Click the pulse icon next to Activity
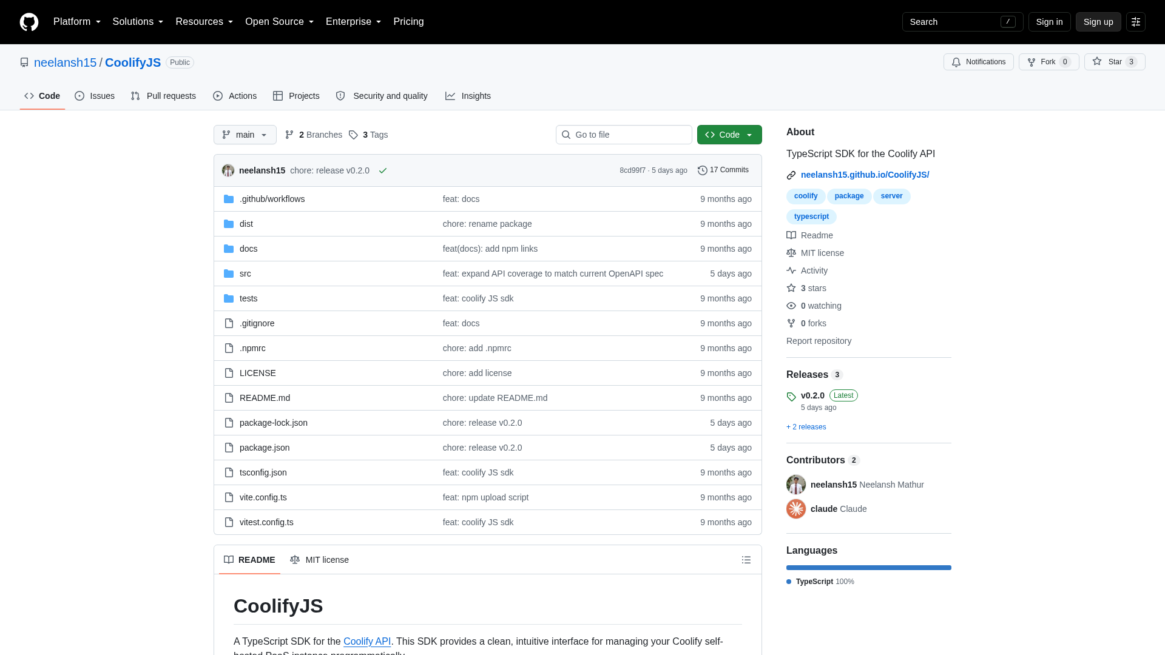Image resolution: width=1165 pixels, height=655 pixels. (791, 270)
